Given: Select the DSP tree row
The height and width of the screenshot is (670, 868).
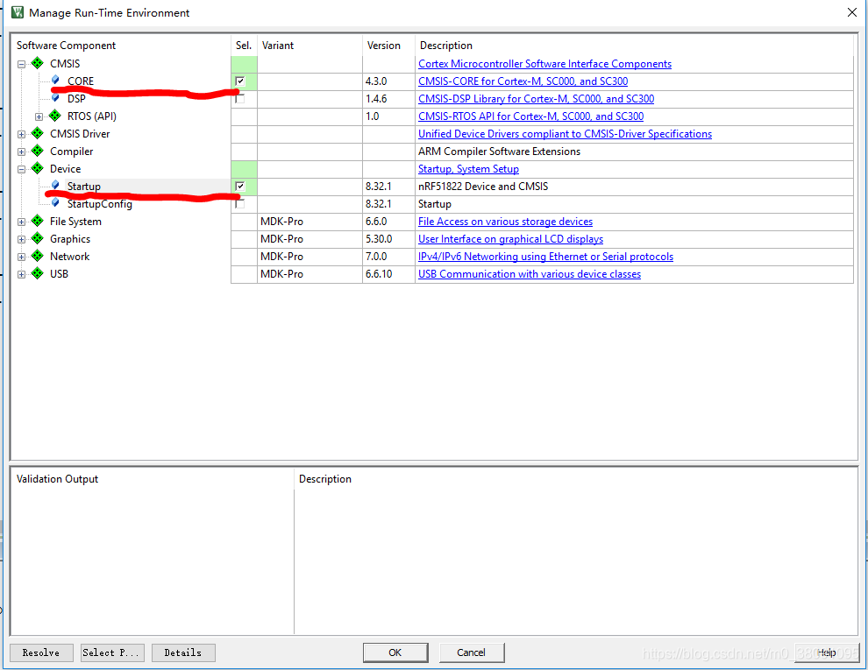Looking at the screenshot, I should point(76,99).
